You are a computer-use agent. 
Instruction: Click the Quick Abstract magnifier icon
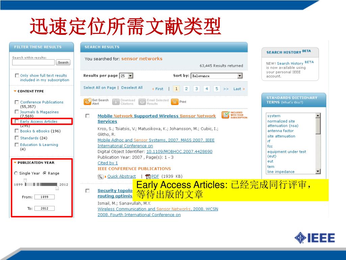tap(100, 176)
